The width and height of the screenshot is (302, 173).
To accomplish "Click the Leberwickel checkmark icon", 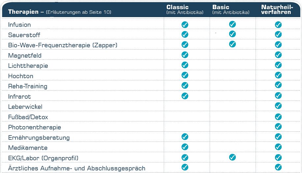I will pos(278,106).
